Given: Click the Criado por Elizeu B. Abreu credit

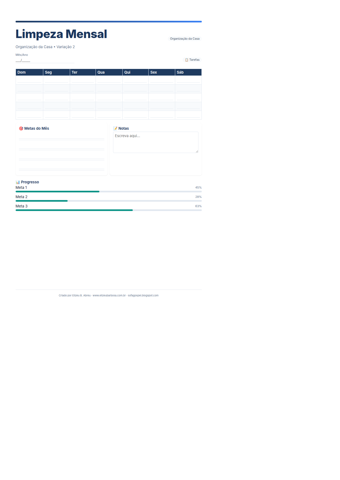Looking at the screenshot, I should pyautogui.click(x=75, y=295).
